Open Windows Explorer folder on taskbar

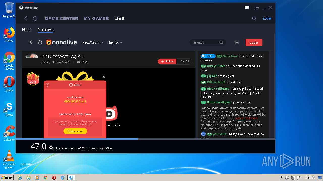tap(29, 178)
